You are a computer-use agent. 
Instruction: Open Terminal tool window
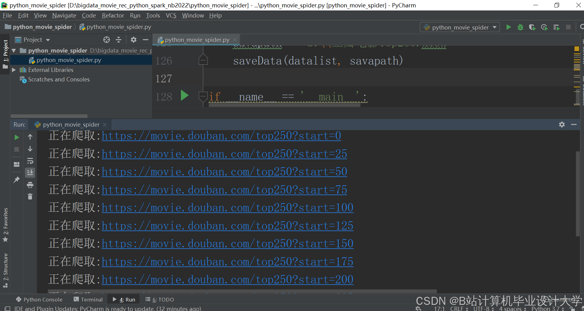(88, 300)
